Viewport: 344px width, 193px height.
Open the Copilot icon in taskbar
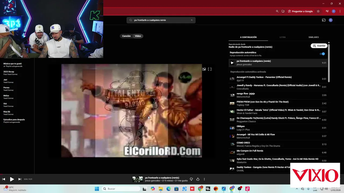tap(153, 189)
